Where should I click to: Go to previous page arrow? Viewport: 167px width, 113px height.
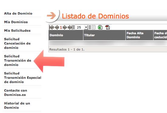[57, 27]
